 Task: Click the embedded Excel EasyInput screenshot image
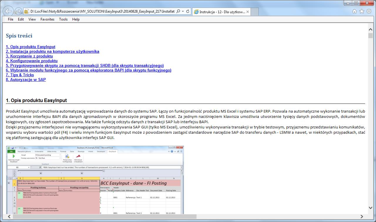click(x=95, y=180)
